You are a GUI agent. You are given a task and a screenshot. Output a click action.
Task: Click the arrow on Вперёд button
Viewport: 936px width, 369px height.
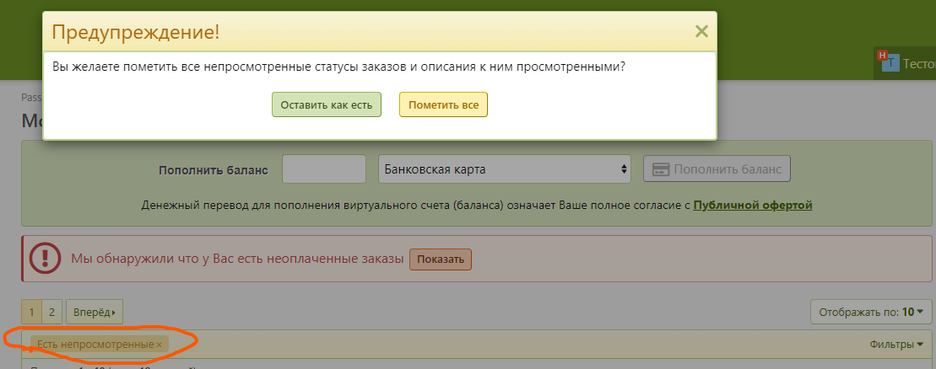(x=113, y=313)
